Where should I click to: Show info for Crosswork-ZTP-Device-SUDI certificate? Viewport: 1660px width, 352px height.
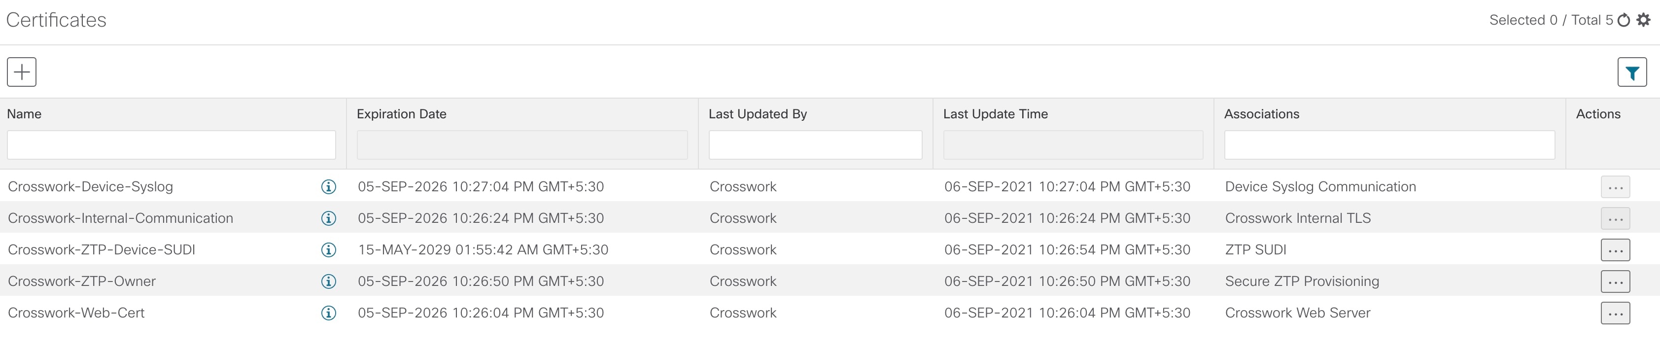coord(329,250)
